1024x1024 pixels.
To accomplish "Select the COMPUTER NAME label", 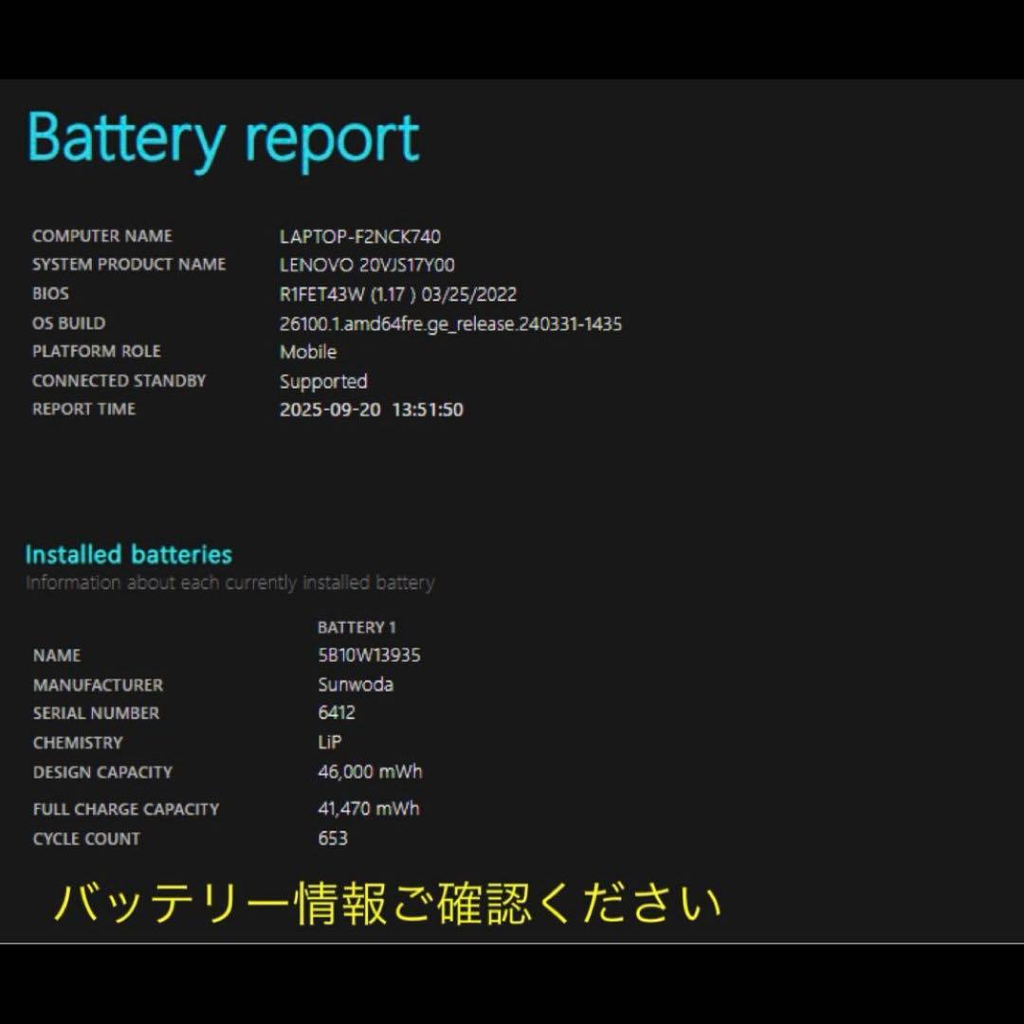I will pyautogui.click(x=101, y=236).
